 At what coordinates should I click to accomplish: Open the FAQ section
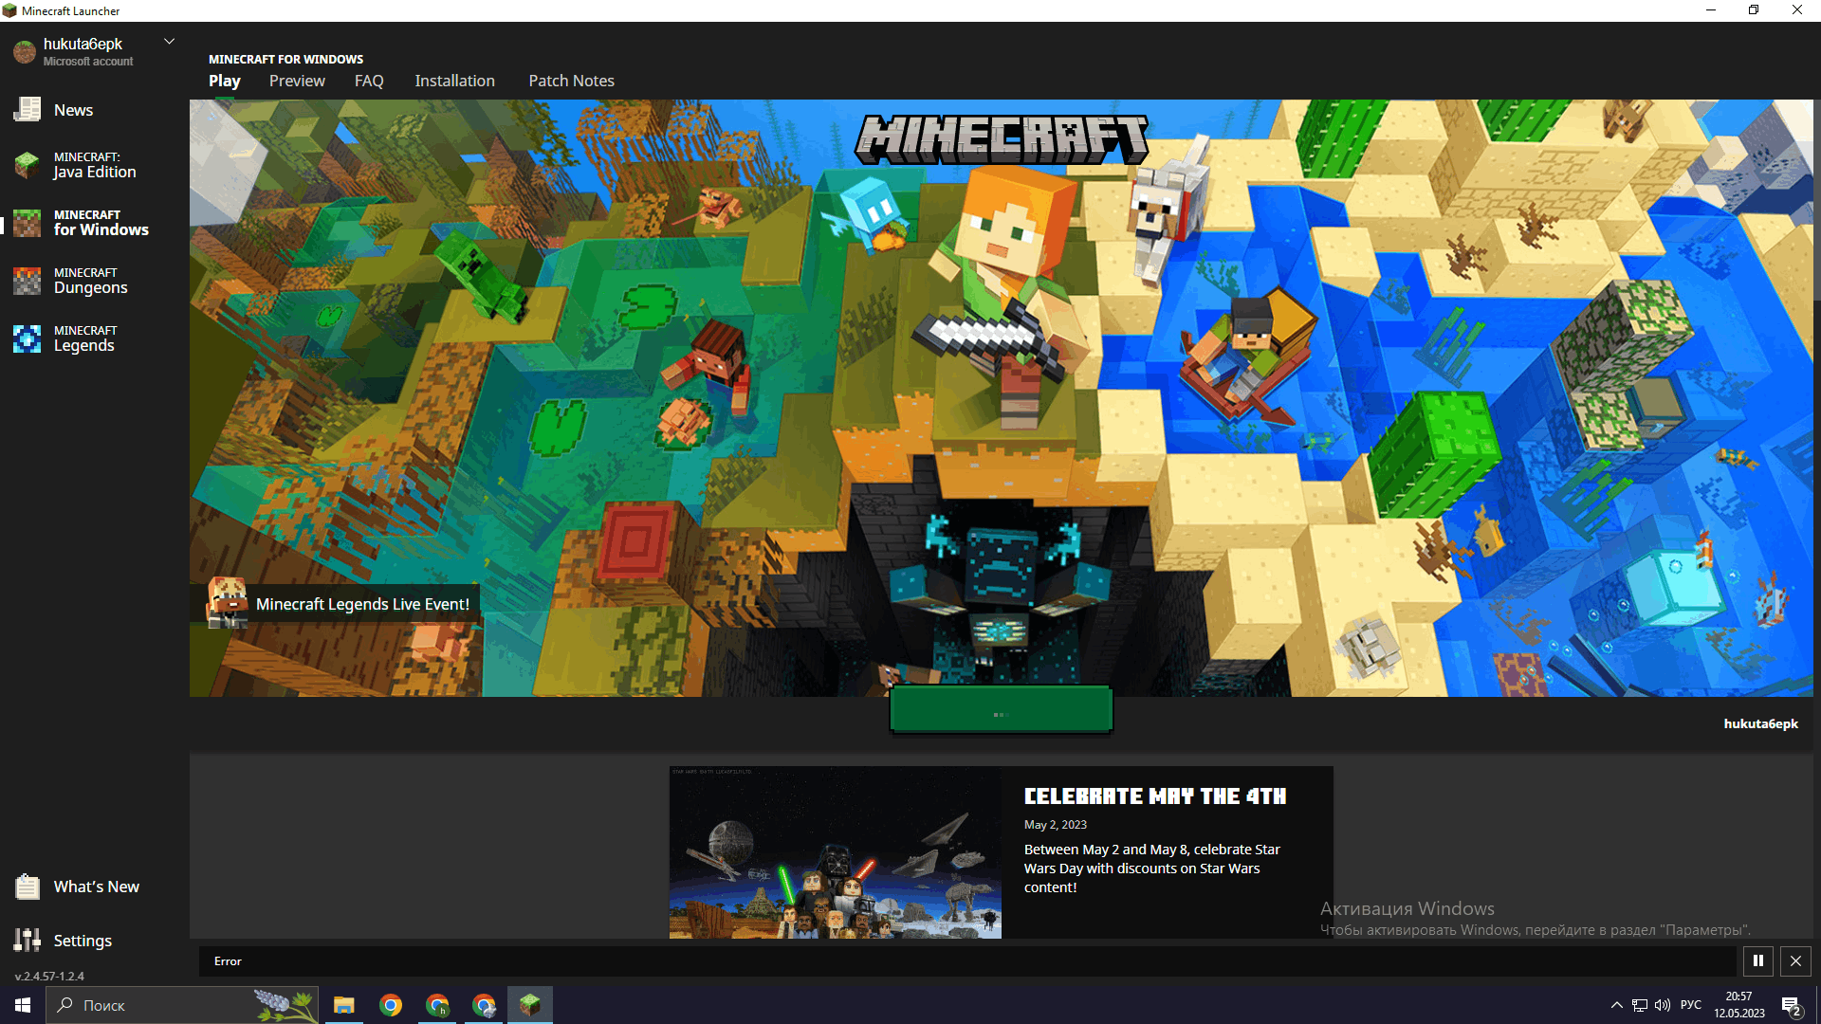368,80
